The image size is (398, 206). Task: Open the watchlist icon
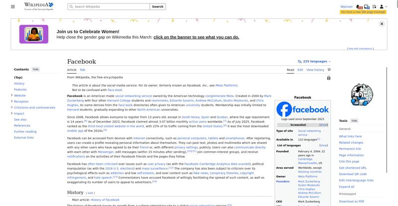[x=374, y=7]
